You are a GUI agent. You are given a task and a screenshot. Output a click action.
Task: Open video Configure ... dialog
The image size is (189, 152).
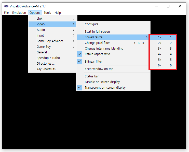pyautogui.click(x=113, y=24)
